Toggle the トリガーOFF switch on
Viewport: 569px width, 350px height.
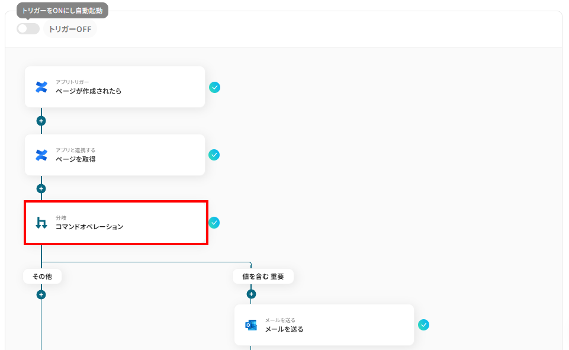pyautogui.click(x=28, y=28)
